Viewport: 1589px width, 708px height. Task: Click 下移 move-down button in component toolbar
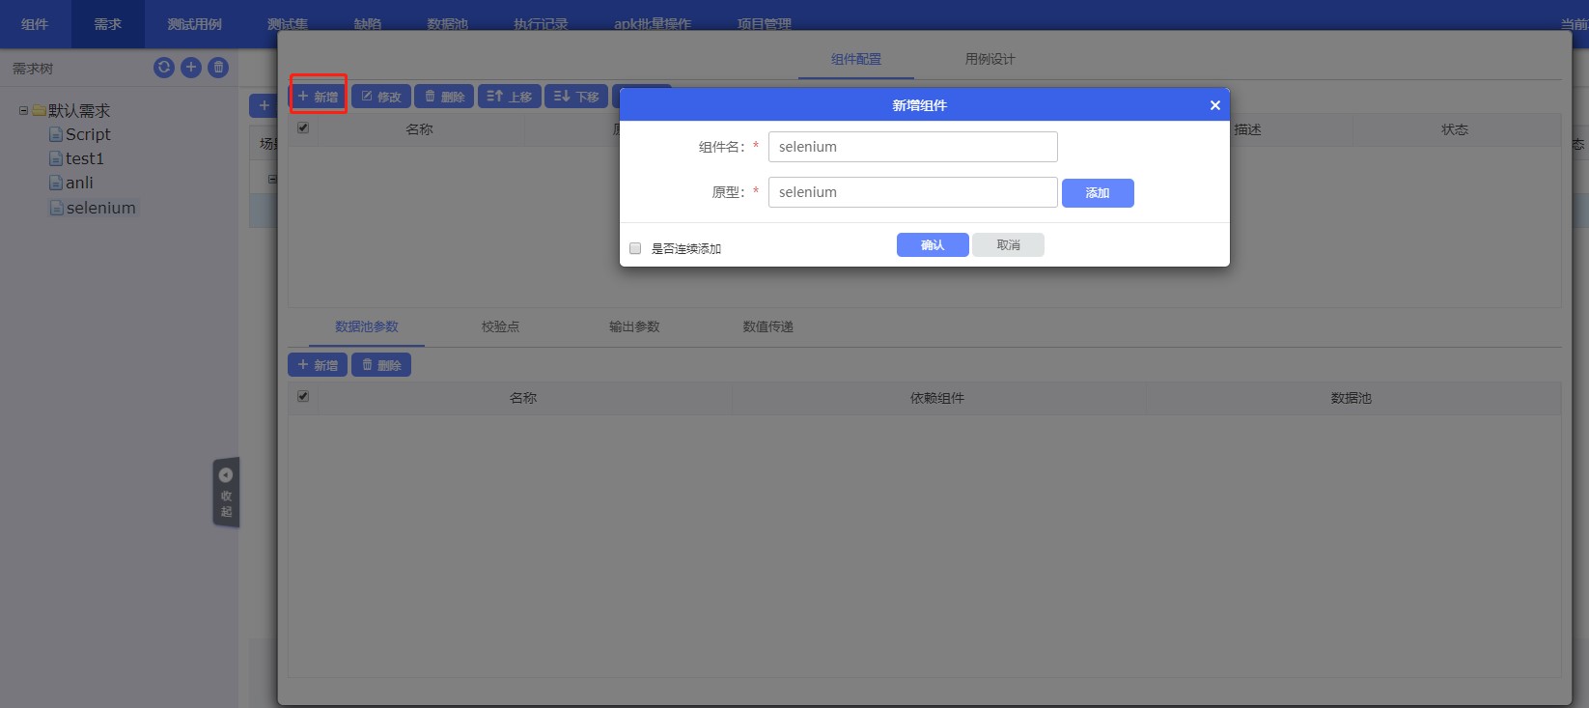click(576, 97)
